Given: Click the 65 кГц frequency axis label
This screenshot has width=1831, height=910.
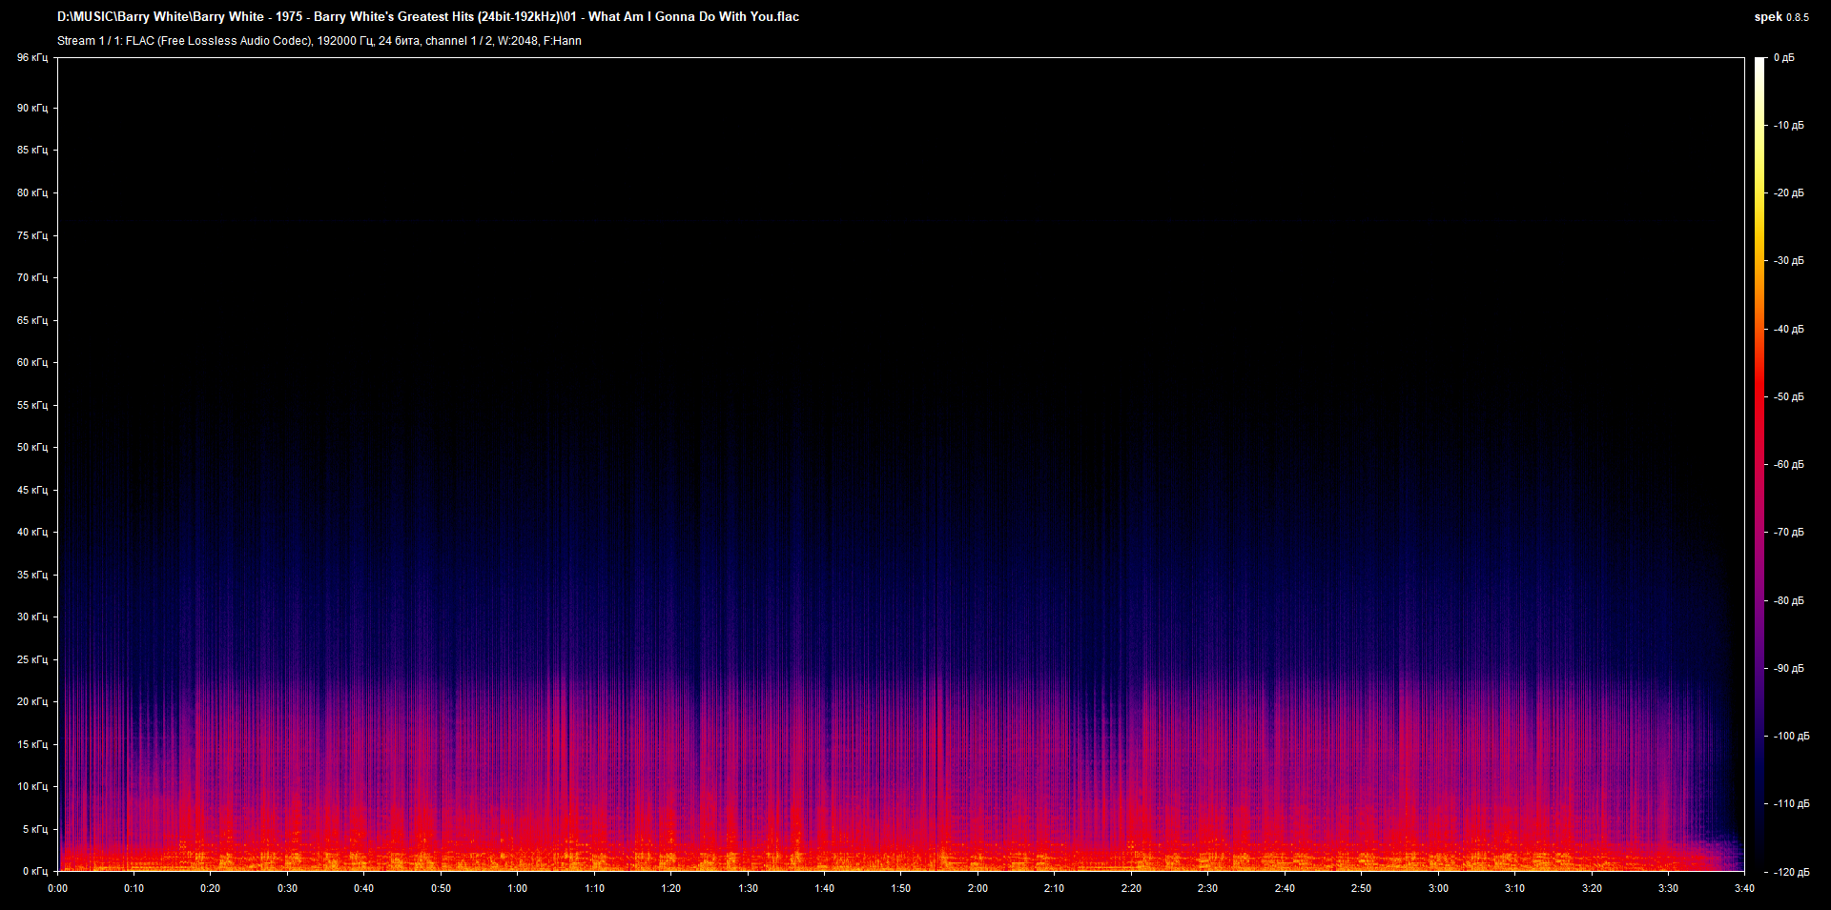Looking at the screenshot, I should 32,320.
